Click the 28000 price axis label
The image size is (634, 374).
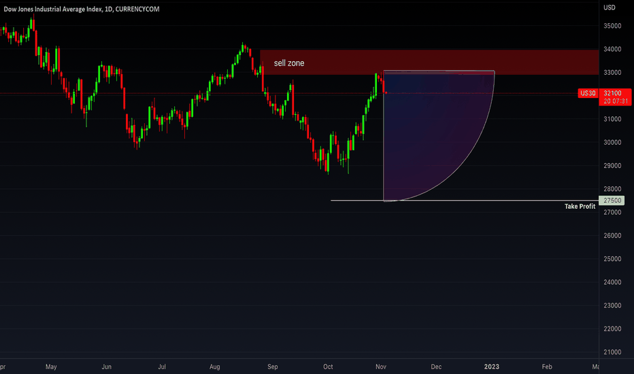click(612, 189)
